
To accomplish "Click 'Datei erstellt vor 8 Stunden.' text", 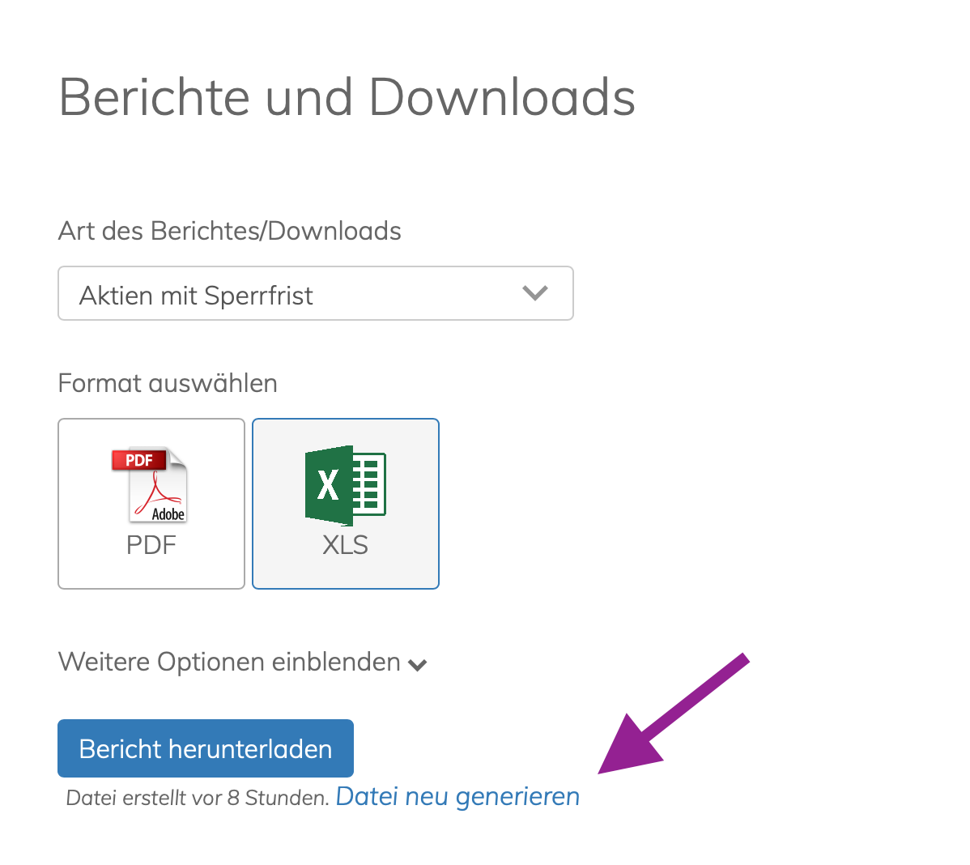I will 198,798.
